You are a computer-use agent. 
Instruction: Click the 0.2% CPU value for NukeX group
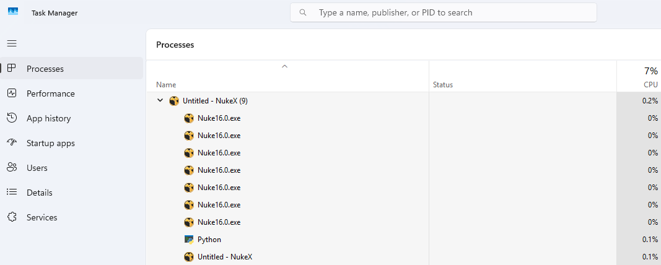[650, 101]
